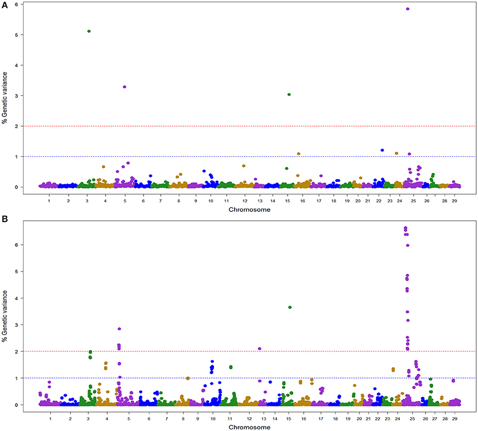
Task: Click y-axis tick label 6 in panel B
Action: pos(16,245)
